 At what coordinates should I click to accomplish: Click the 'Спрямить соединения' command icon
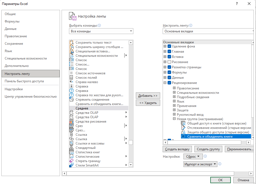(71, 100)
